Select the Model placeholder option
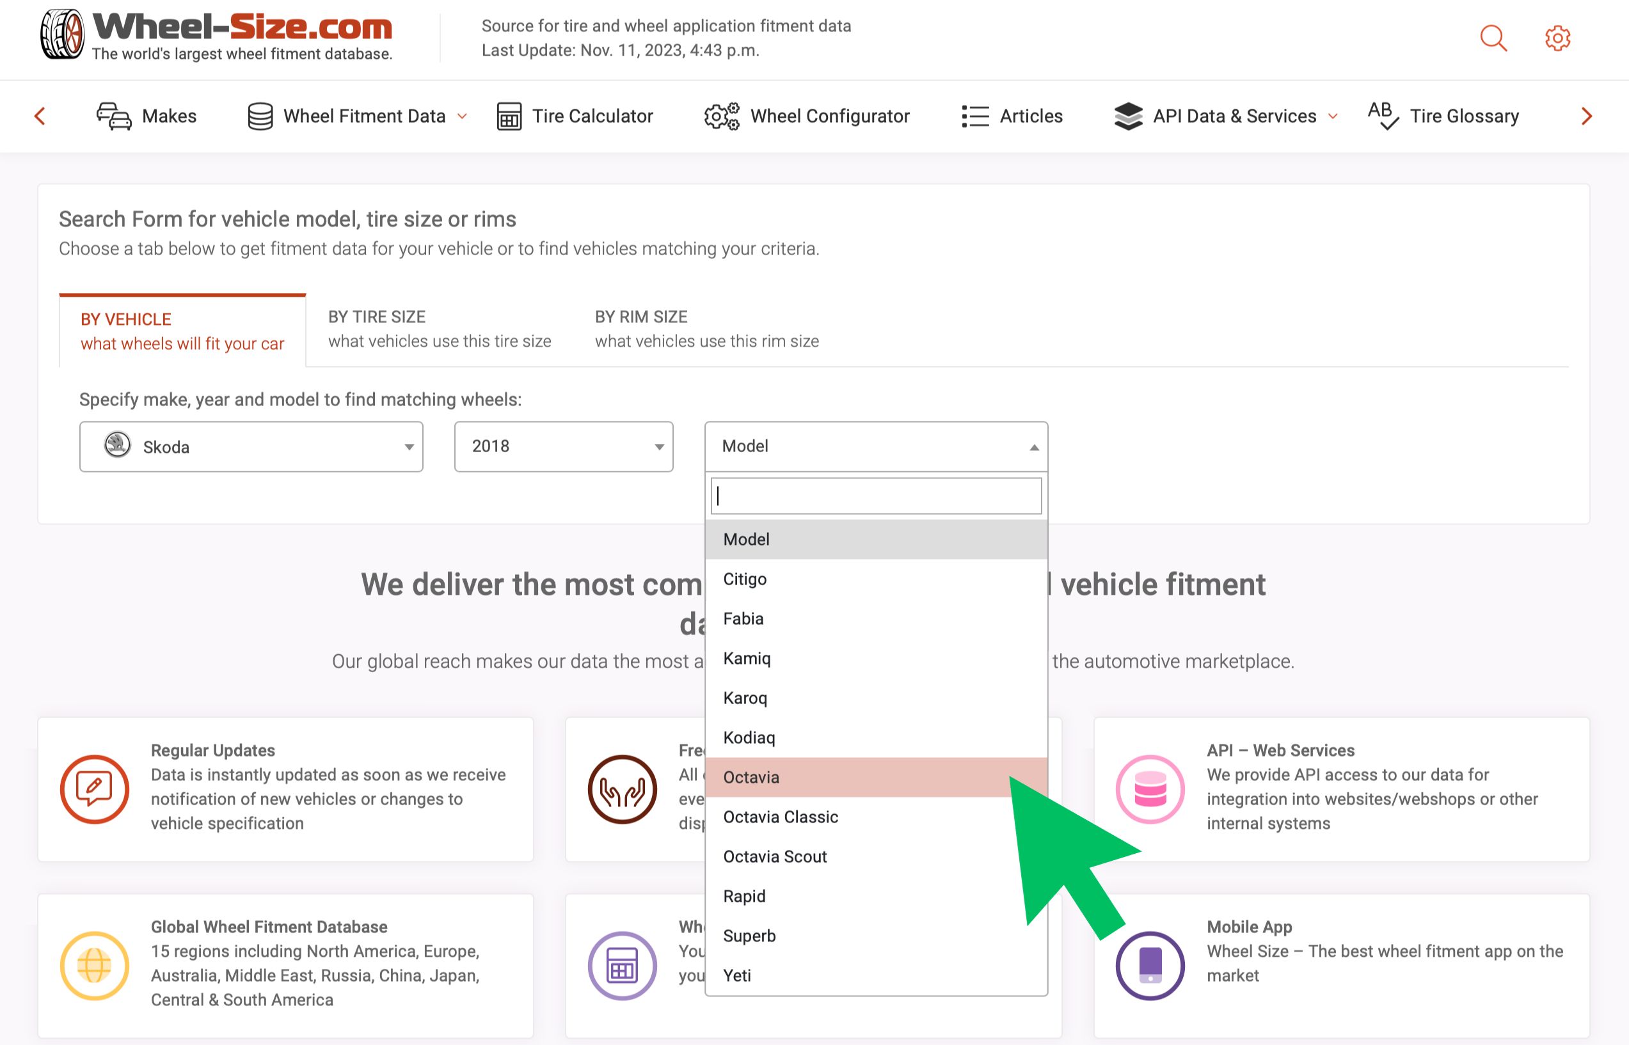The height and width of the screenshot is (1045, 1629). [875, 540]
